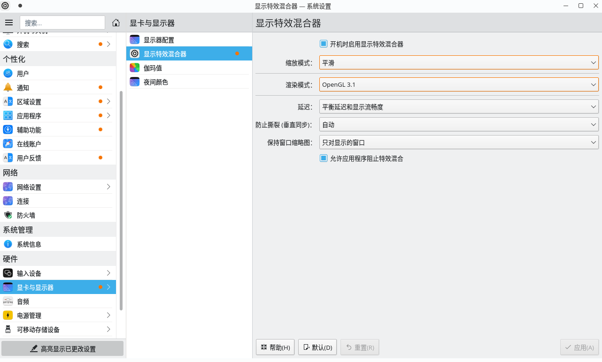602x362 pixels.
Task: Click the 防火墙 shield icon
Action: pos(8,215)
